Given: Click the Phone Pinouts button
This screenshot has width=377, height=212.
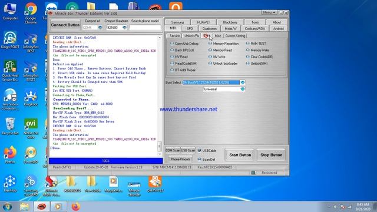Looking at the screenshot, I should (x=180, y=159).
